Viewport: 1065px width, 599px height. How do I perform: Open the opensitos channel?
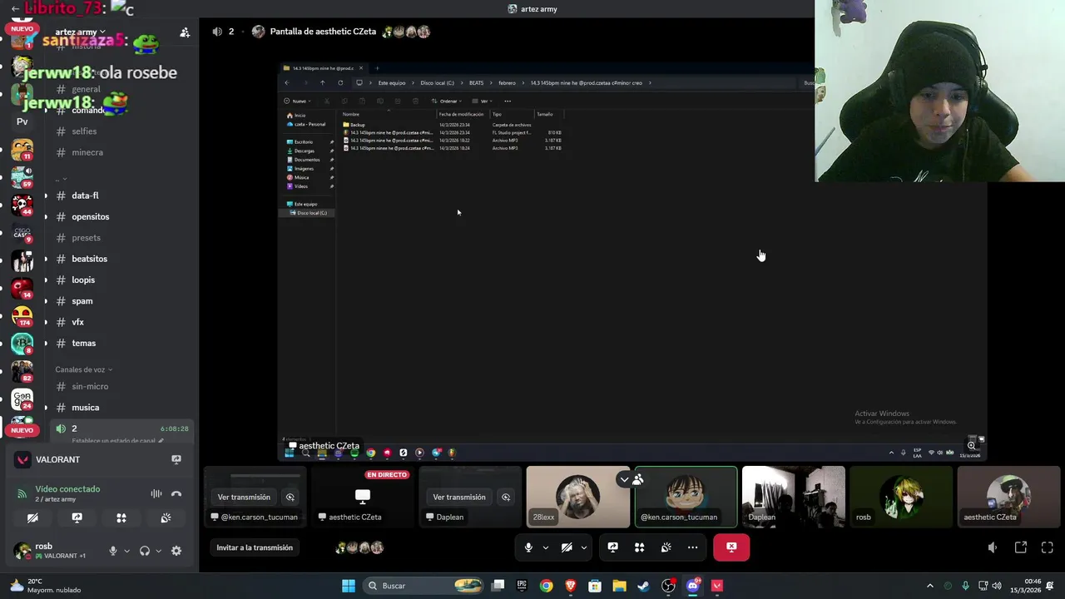pyautogui.click(x=91, y=216)
